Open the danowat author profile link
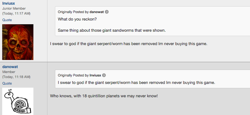Viewport: 250px width, 115px height. click(x=10, y=67)
